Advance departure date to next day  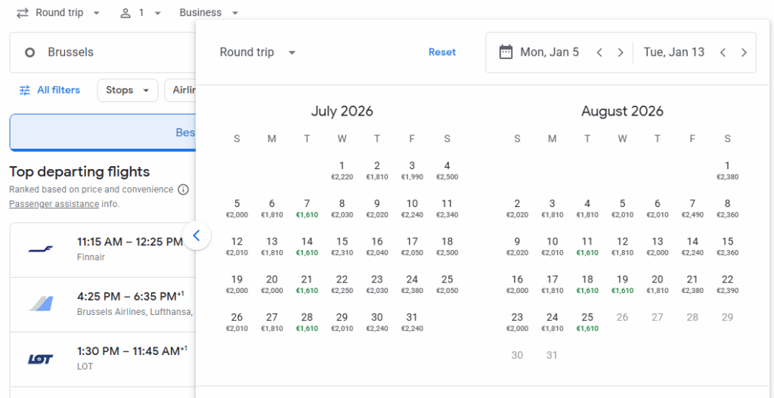621,52
